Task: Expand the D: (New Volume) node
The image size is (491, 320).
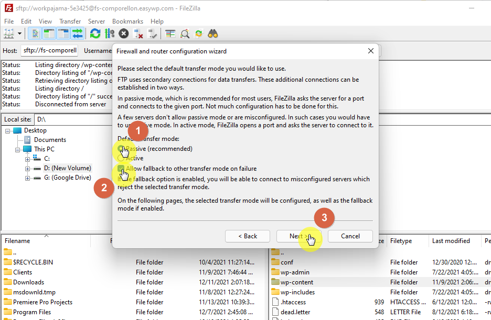Action: [x=28, y=169]
